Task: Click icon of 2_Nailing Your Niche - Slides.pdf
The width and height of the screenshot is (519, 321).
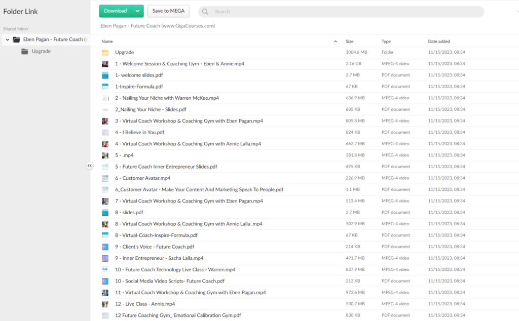Action: click(x=105, y=109)
